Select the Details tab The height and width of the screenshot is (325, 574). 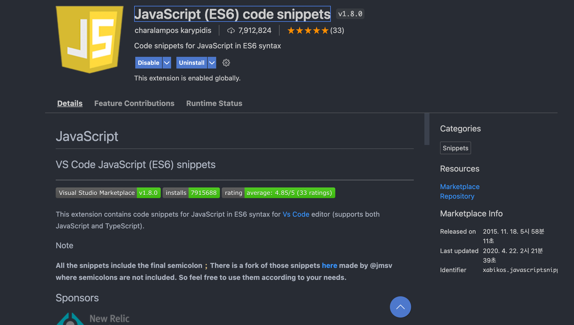coord(70,103)
